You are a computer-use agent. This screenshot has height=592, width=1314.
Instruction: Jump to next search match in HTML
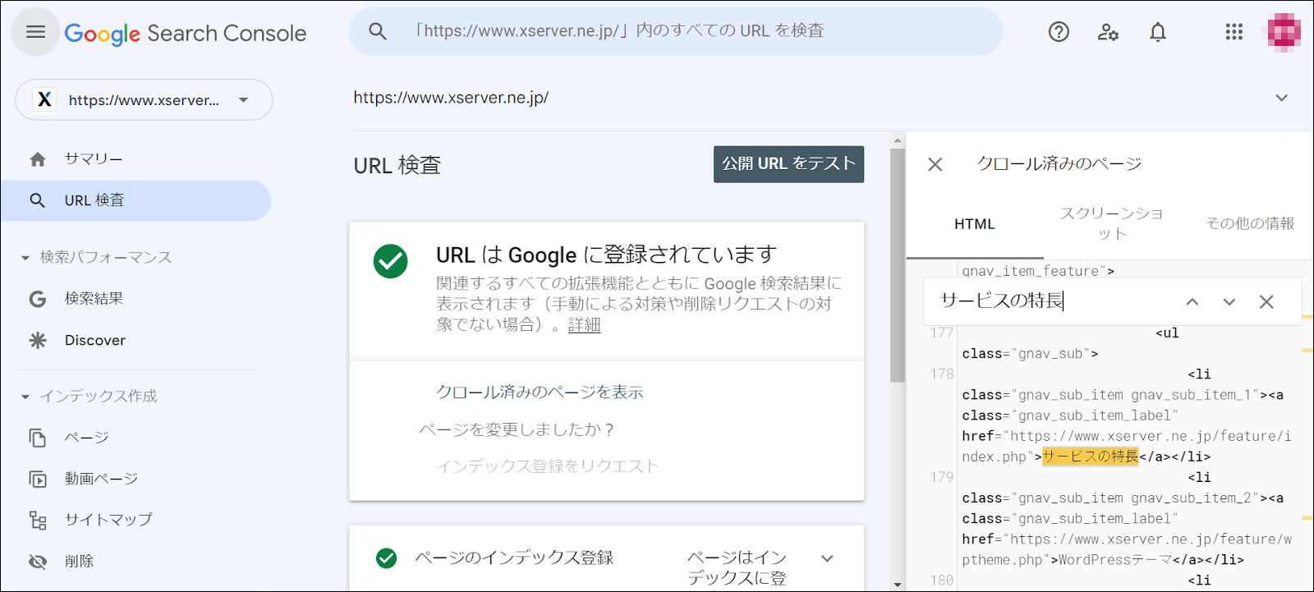point(1229,301)
